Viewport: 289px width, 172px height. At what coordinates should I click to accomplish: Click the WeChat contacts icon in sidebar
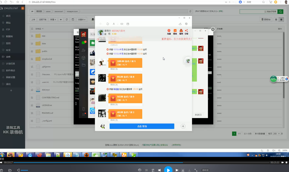[x=84, y=50]
